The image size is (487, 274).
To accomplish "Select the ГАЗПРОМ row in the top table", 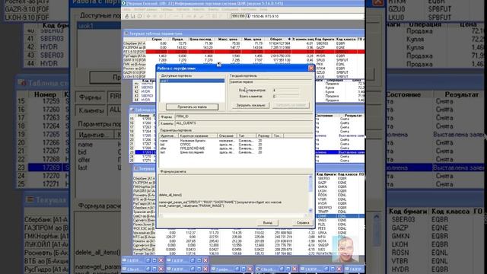I will [x=243, y=47].
